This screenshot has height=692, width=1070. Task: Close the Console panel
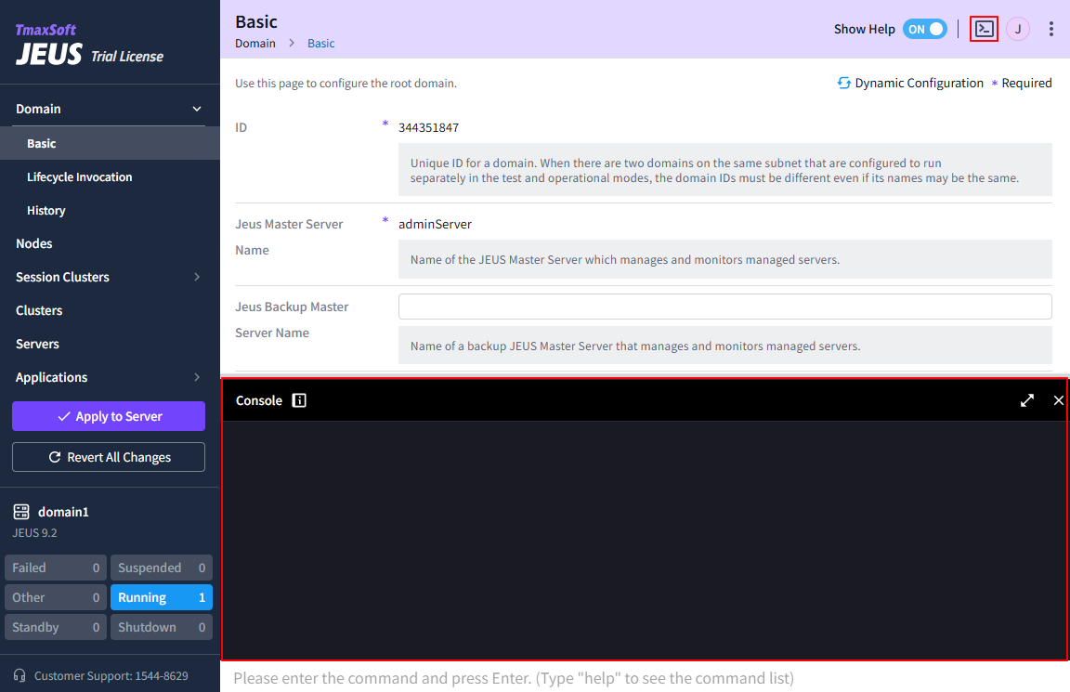click(1059, 400)
